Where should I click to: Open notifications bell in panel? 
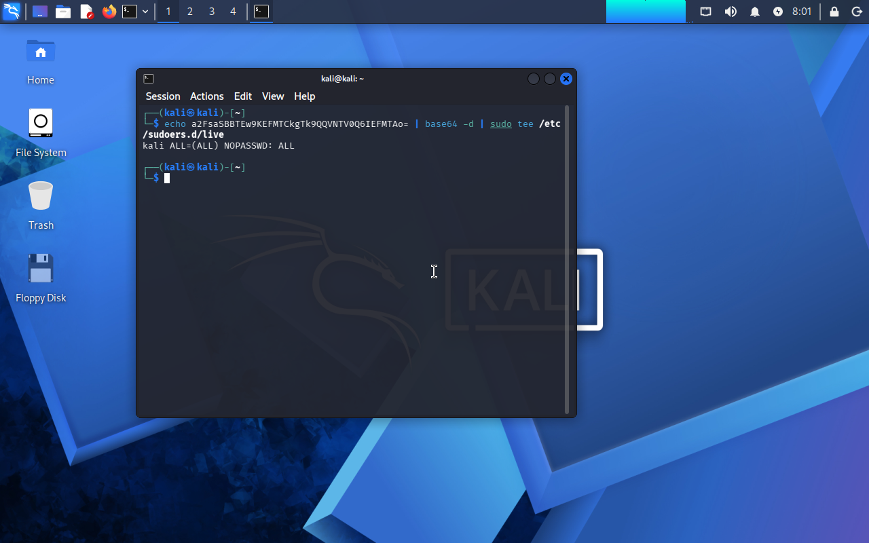[x=754, y=12]
